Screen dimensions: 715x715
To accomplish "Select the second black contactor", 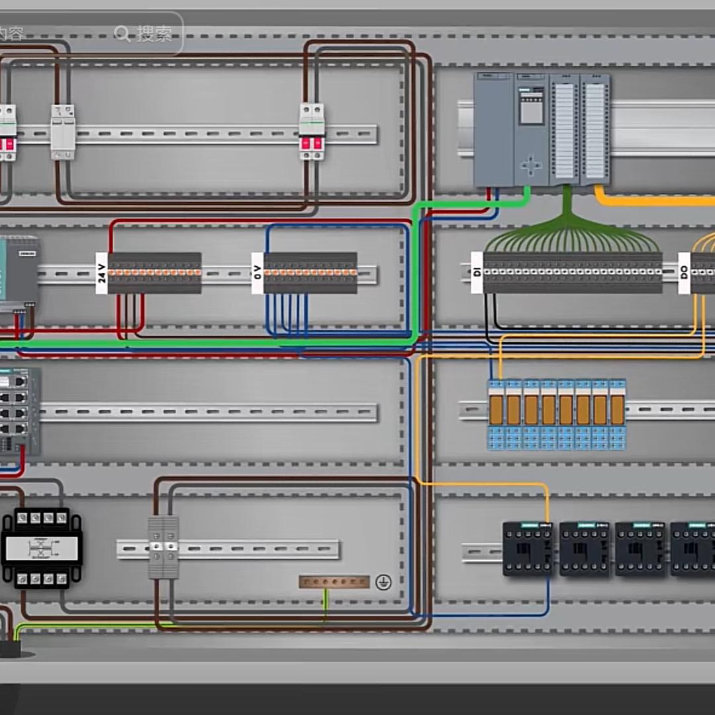I will pyautogui.click(x=584, y=548).
